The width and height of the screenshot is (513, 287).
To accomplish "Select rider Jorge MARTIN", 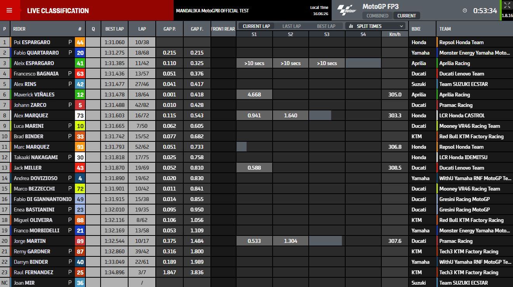I will [30, 241].
